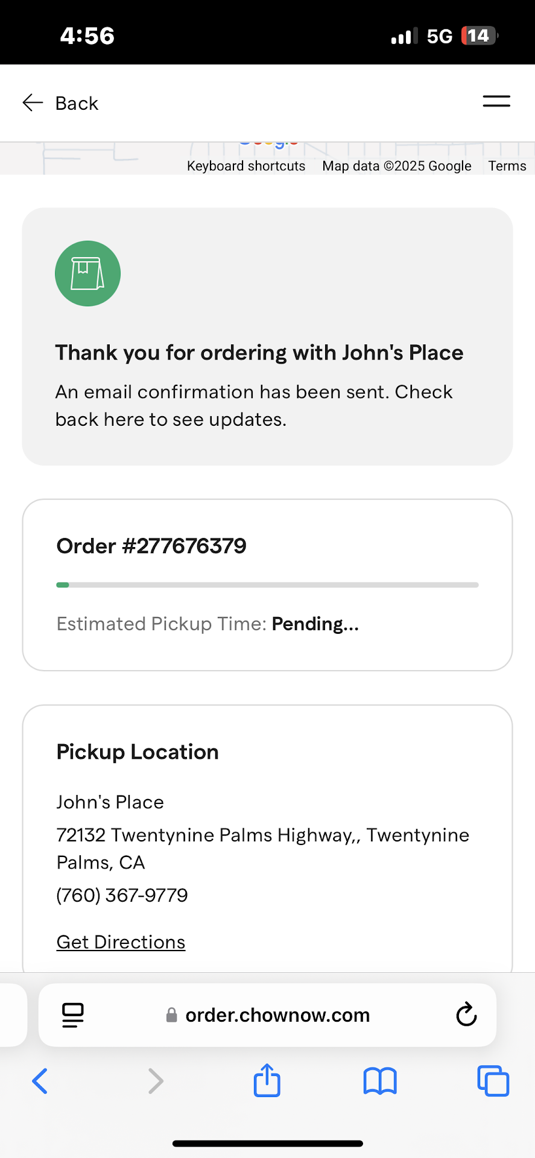Open the Safari page settings icon
Viewport: 535px width, 1158px height.
point(73,1015)
